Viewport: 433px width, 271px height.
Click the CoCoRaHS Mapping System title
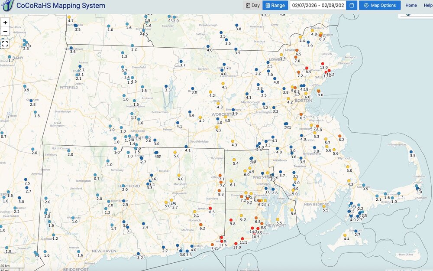point(61,6)
